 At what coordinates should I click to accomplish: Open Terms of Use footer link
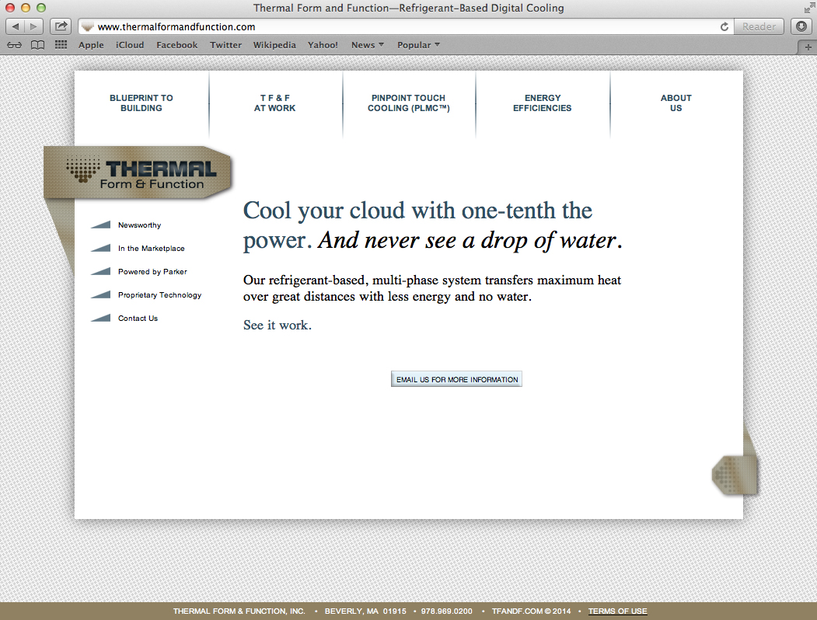(x=617, y=611)
